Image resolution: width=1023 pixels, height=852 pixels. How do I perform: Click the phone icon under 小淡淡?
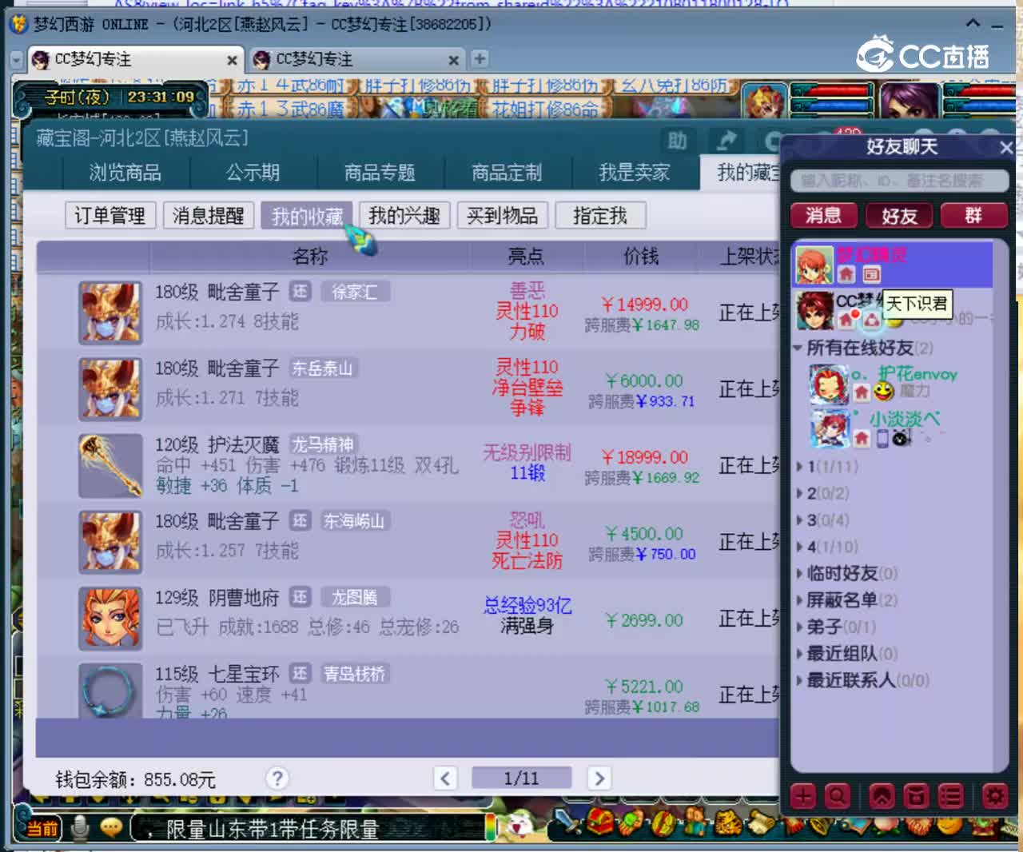[882, 438]
